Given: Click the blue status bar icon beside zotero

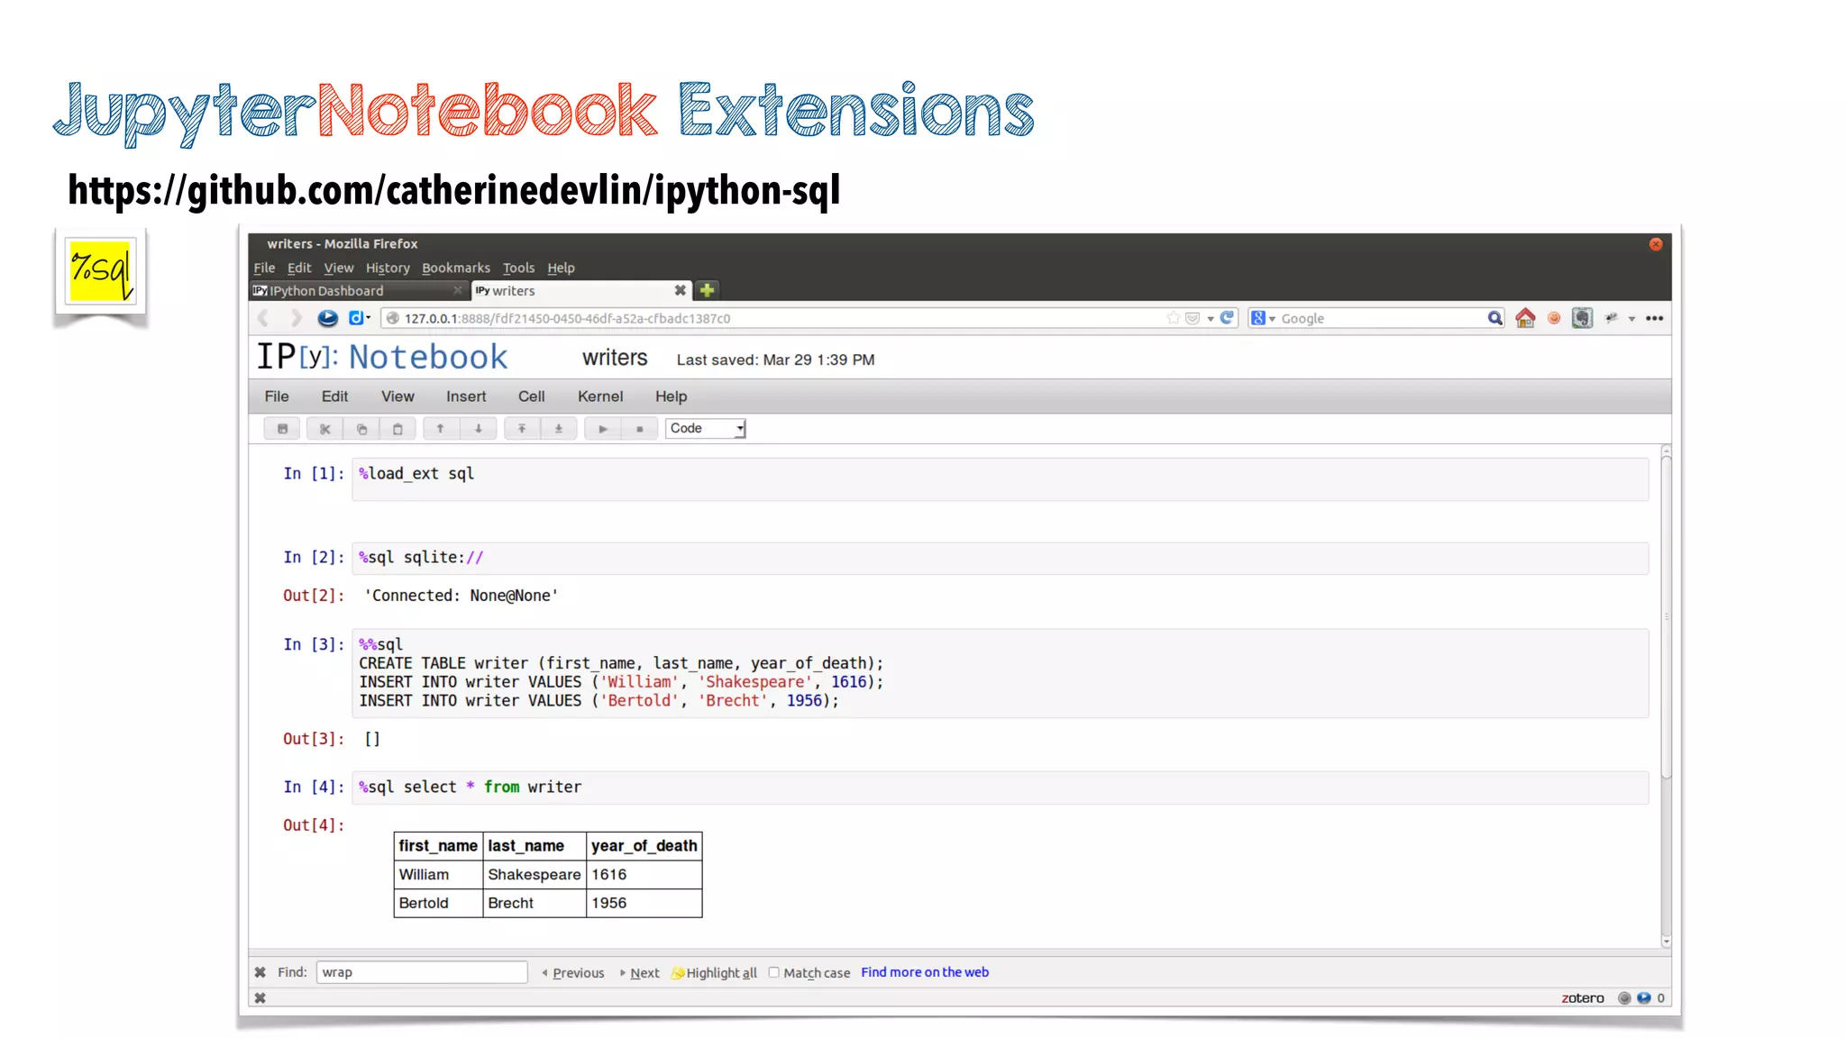Looking at the screenshot, I should pos(1643,998).
